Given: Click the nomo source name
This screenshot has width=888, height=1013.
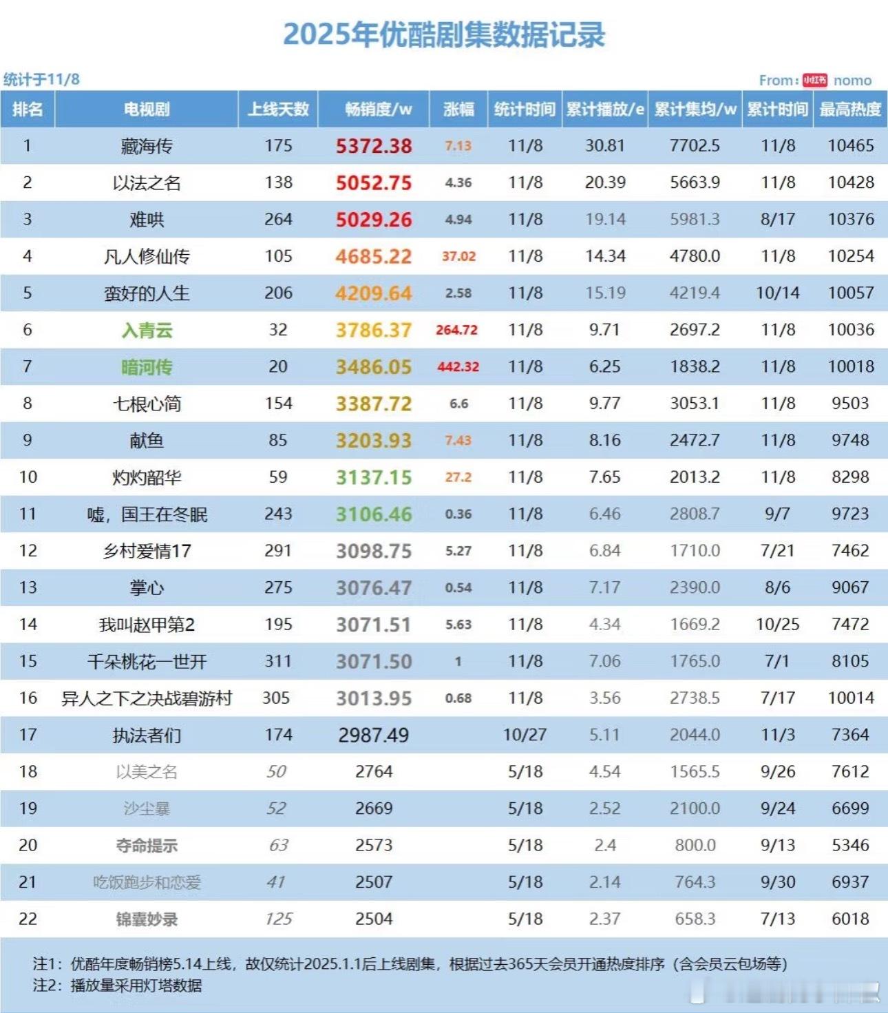Looking at the screenshot, I should (852, 81).
